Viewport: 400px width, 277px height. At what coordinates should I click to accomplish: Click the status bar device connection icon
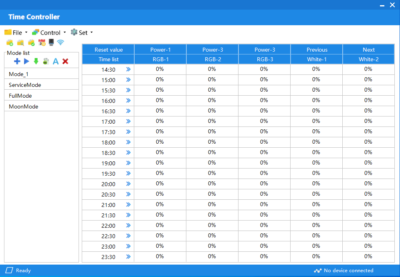tap(317, 271)
